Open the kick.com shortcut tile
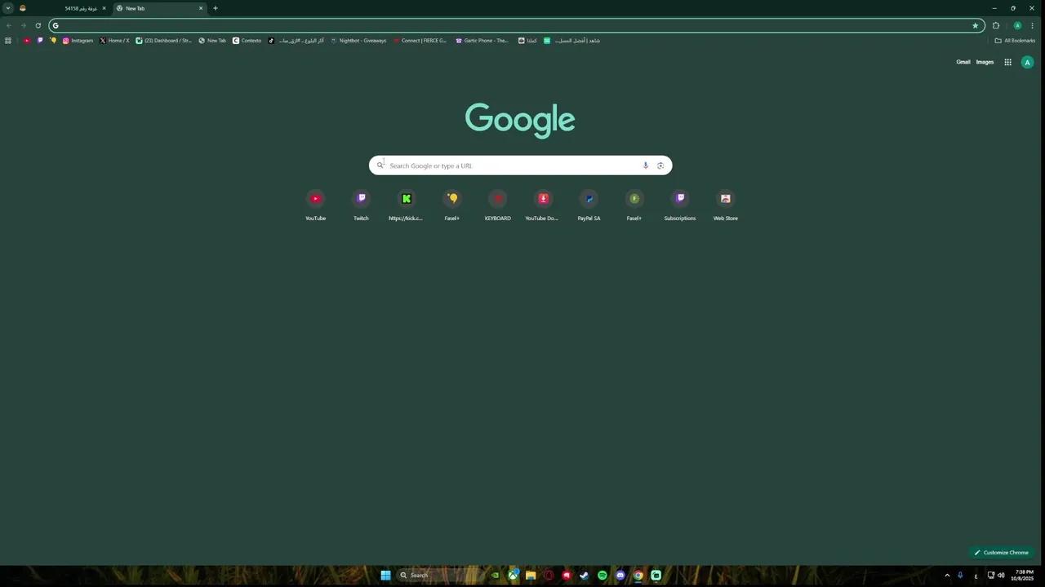Image resolution: width=1045 pixels, height=587 pixels. pos(406,205)
